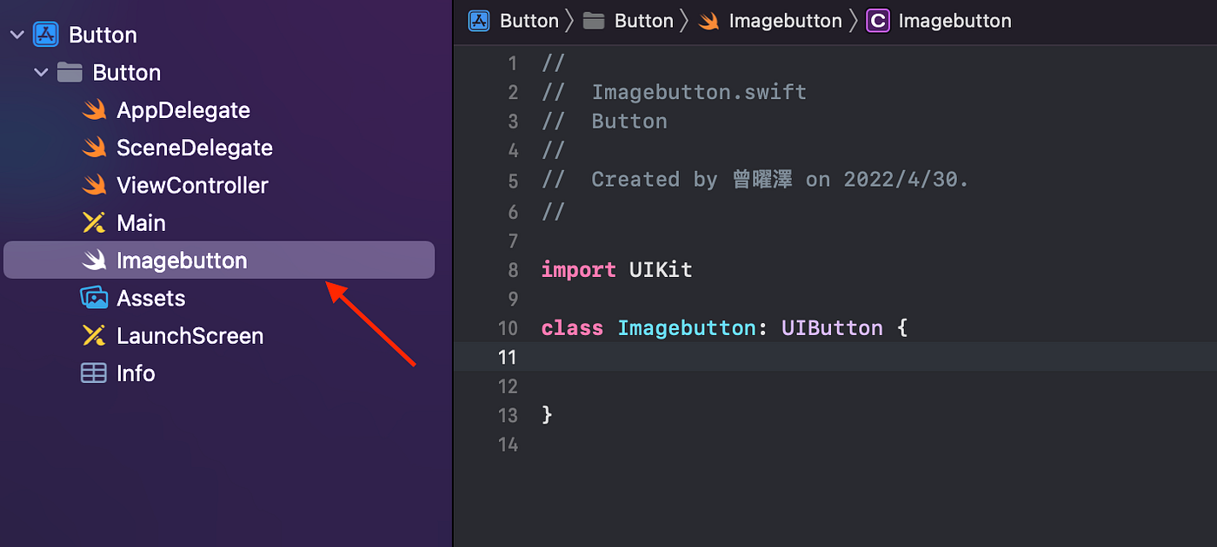Image resolution: width=1217 pixels, height=547 pixels.
Task: Collapse the Button project tree
Action: [x=17, y=34]
